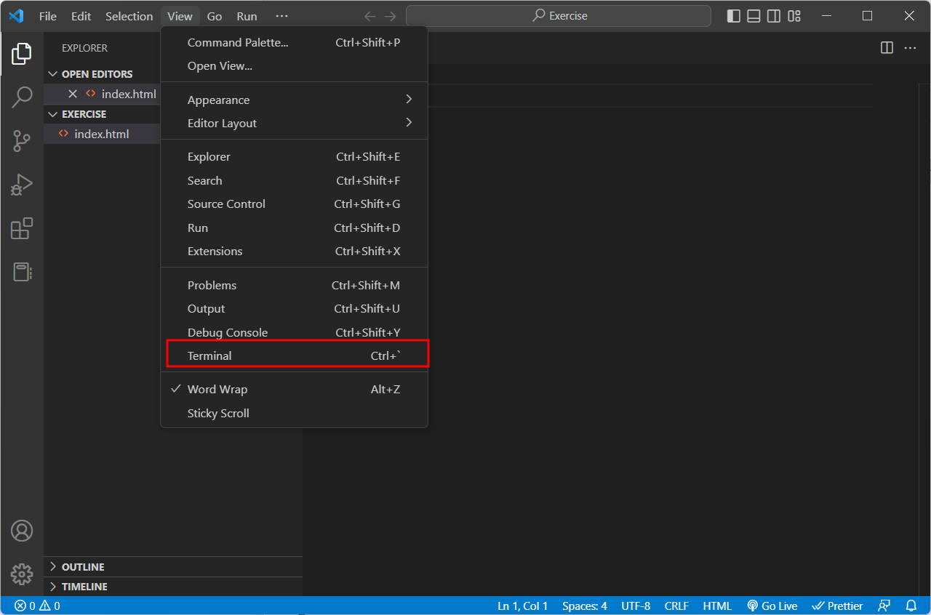Open the Manage gear icon

point(22,574)
